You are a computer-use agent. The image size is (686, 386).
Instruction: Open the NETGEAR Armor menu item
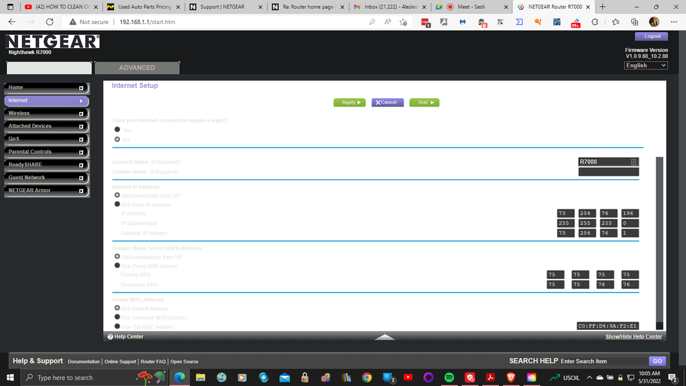pyautogui.click(x=47, y=190)
